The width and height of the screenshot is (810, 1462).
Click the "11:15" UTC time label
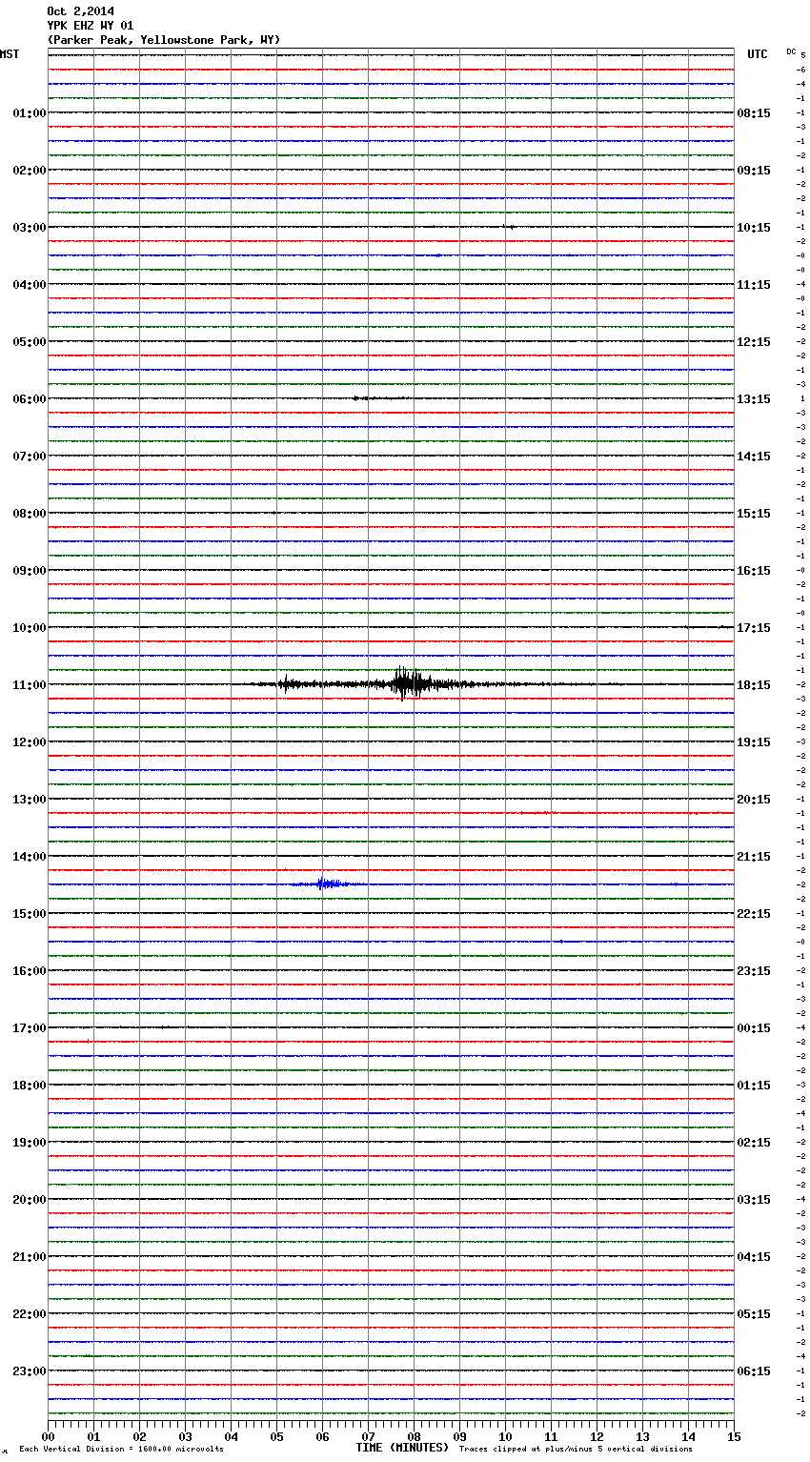tap(754, 285)
